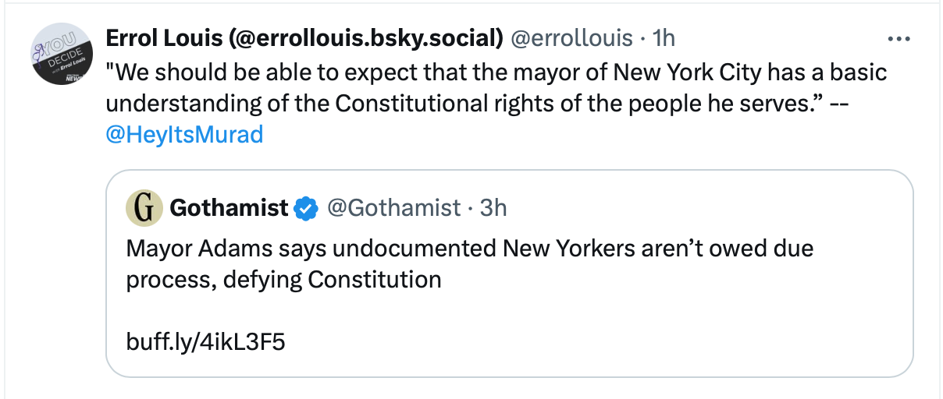Click blank space right of the @HeyItsMurad mention
Viewport: 943px width, 399px height.
[546, 135]
